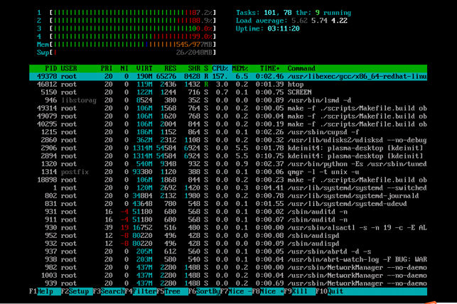Image resolution: width=457 pixels, height=304 pixels.
Task: Click the Swp swap usage bar
Action: [x=127, y=53]
